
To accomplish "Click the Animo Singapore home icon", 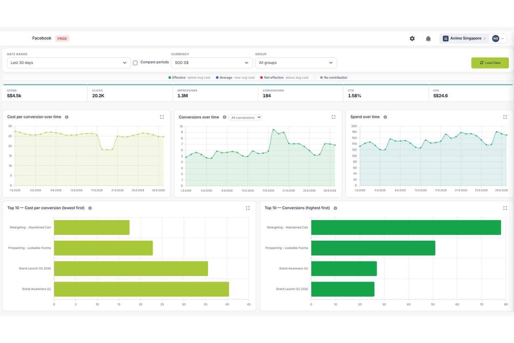I will pyautogui.click(x=446, y=39).
